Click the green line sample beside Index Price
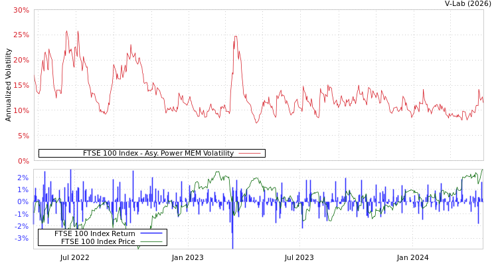 coord(151,241)
